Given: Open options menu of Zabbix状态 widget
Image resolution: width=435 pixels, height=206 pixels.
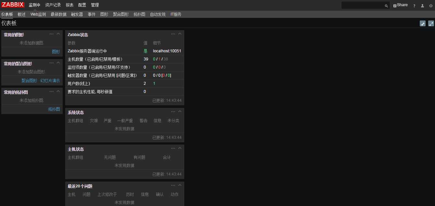Looking at the screenshot, I should [173, 34].
